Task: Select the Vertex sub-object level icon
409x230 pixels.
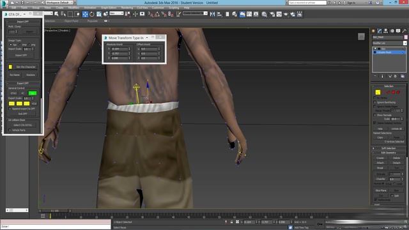Action: click(378, 92)
